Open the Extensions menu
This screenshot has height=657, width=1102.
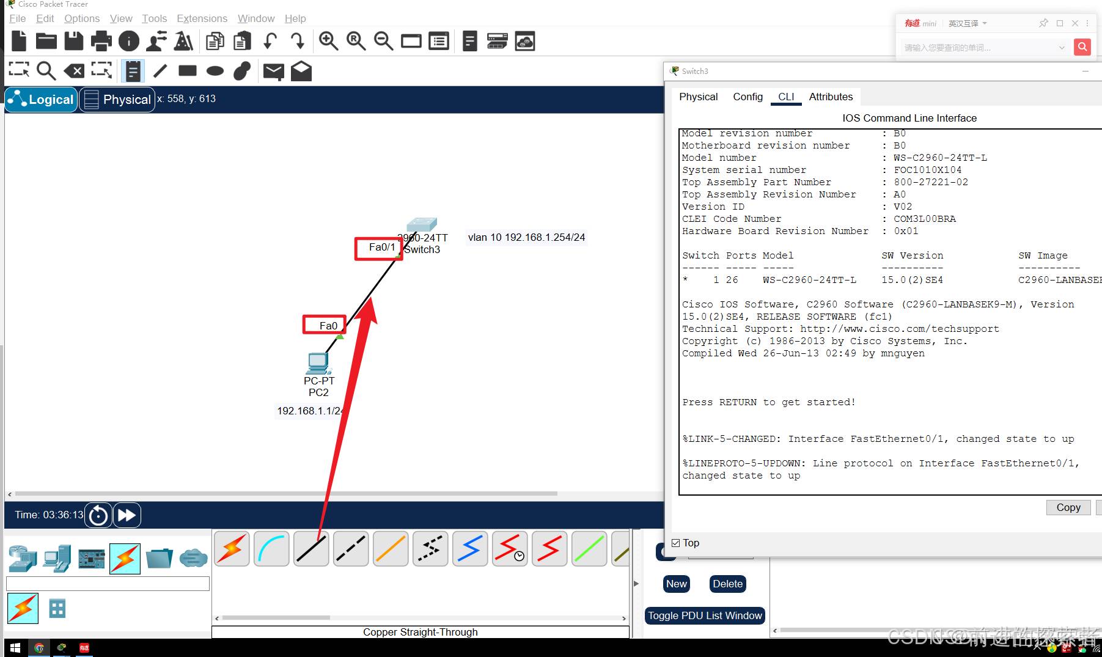pyautogui.click(x=202, y=18)
